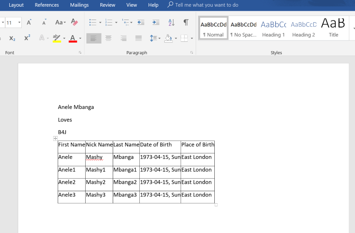Click the 'Loves' paragraph text
The height and width of the screenshot is (233, 355).
click(x=65, y=120)
